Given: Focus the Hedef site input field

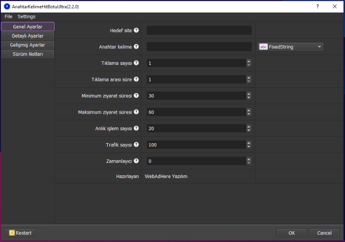Looking at the screenshot, I should [x=199, y=30].
